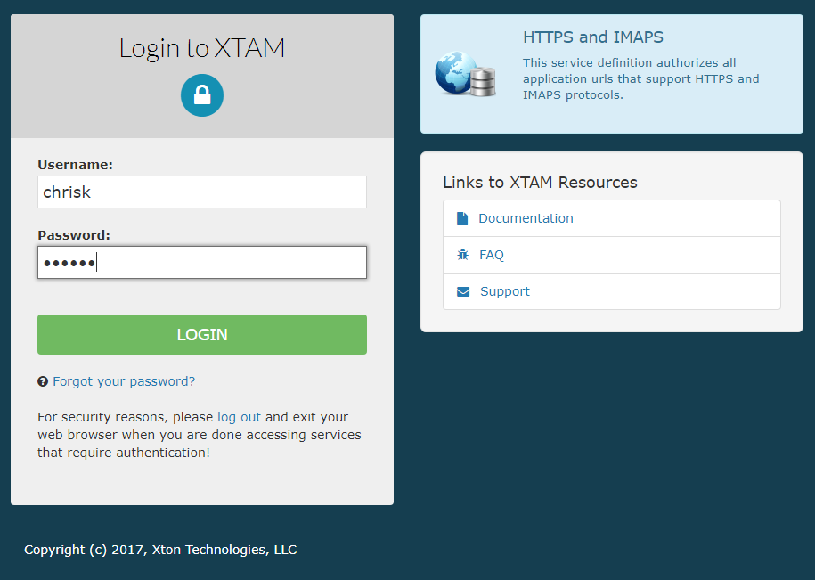Click the FAQ bug icon
The image size is (815, 580).
click(x=462, y=255)
